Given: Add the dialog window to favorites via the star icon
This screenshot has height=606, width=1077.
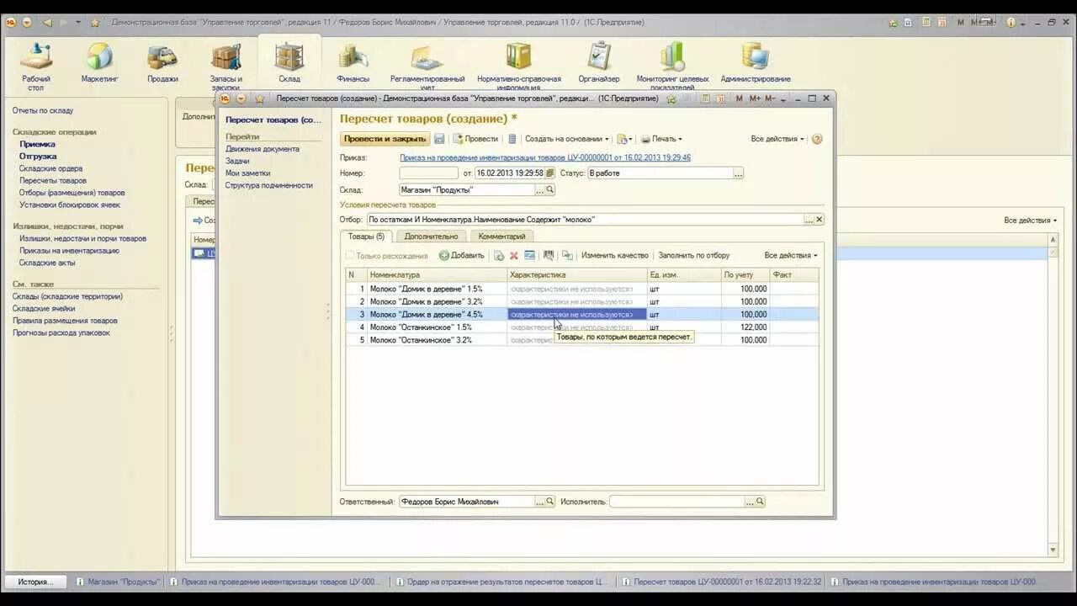Looking at the screenshot, I should (259, 98).
